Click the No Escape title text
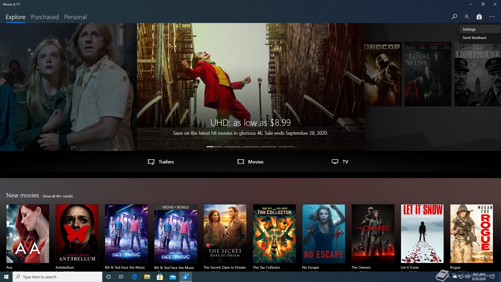This screenshot has height=282, width=501. pos(311,267)
